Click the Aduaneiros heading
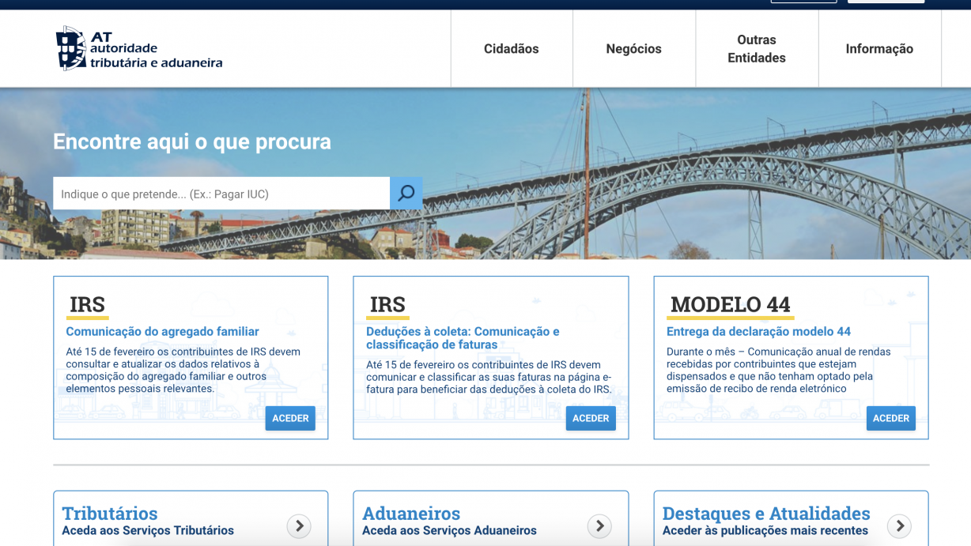Screen dimensions: 971x546 pos(411,513)
